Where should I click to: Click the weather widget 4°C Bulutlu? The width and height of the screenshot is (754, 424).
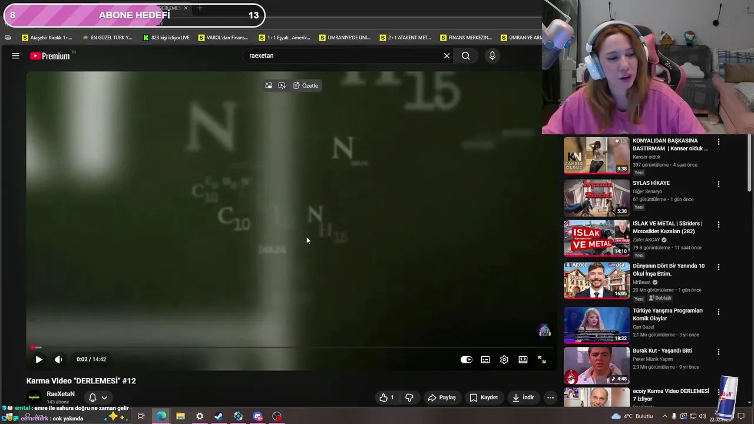633,416
